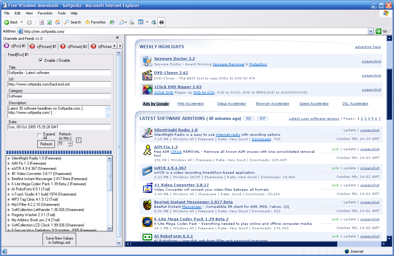Viewport: 394px width, 256px height.
Task: Expand the Mp3 Filter 4.2.2.10 tree node
Action: pyautogui.click(x=9, y=205)
